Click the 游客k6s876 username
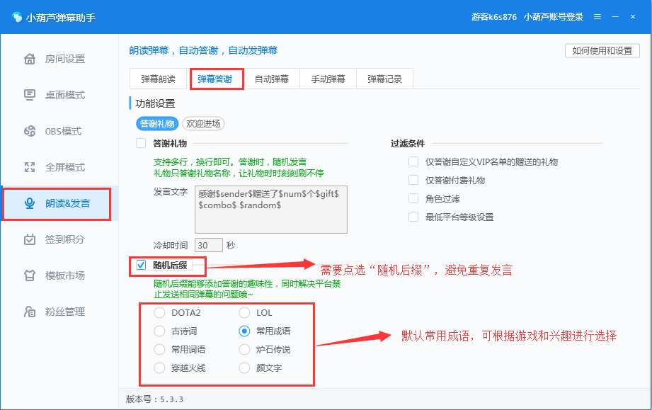Viewport: 652px width, 410px height. [494, 17]
